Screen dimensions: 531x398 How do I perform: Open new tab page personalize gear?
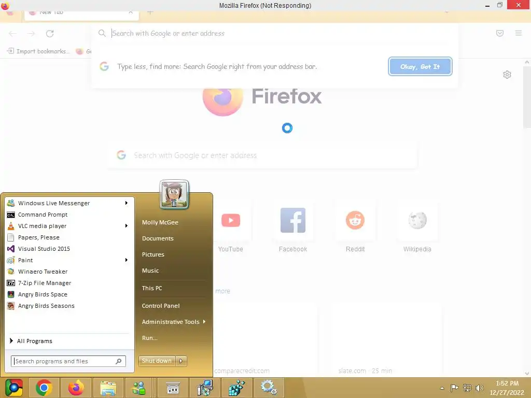(x=507, y=75)
